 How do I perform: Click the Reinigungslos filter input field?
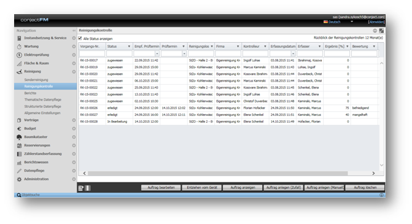201,53
